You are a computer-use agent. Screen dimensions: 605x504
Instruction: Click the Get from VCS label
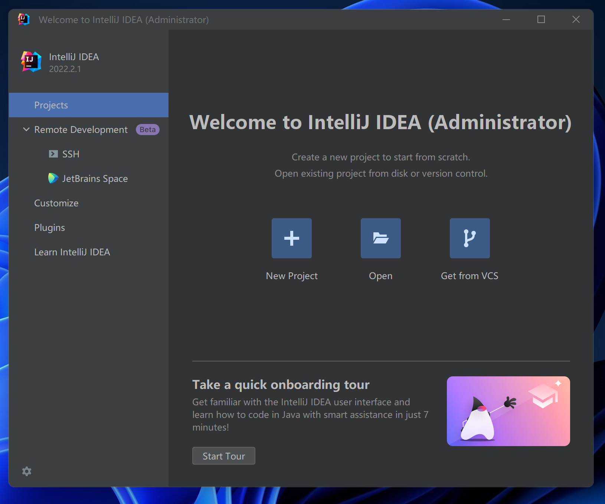(470, 276)
